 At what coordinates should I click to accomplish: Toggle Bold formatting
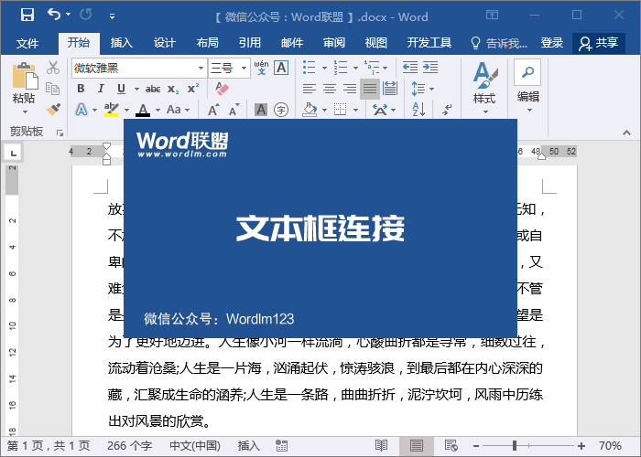81,89
